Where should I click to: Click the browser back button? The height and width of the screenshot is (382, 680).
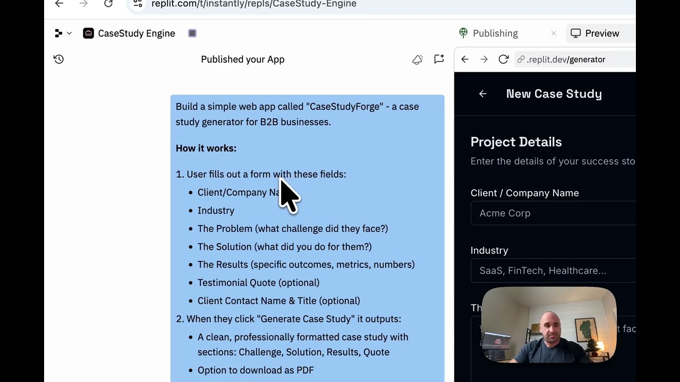tap(59, 4)
